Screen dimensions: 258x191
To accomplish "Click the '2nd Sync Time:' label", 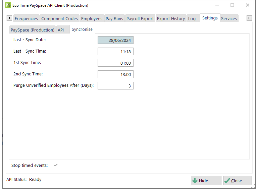I will pos(28,74).
